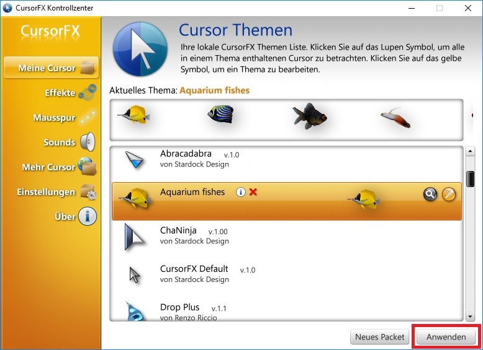The image size is (483, 350).
Task: Click the Einstellungen gear box icon
Action: (88, 192)
